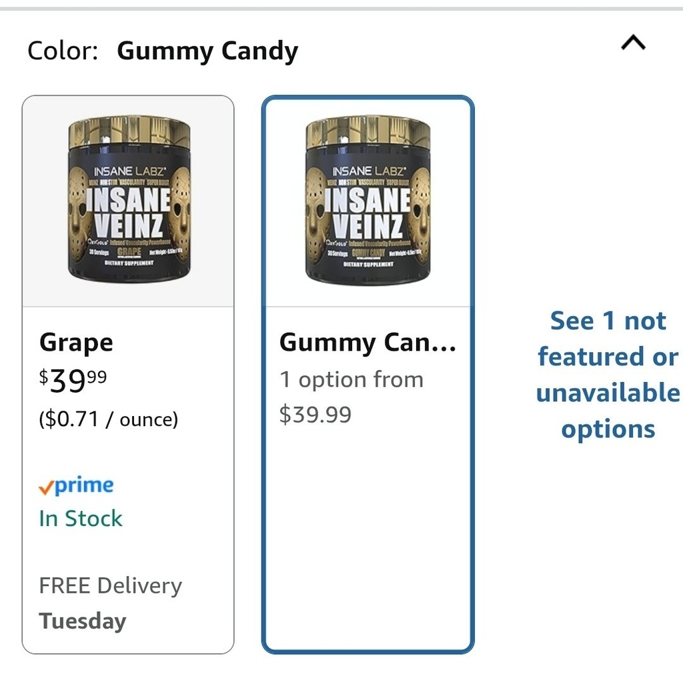Click the green In Stock status
683x676 pixels.
click(81, 519)
